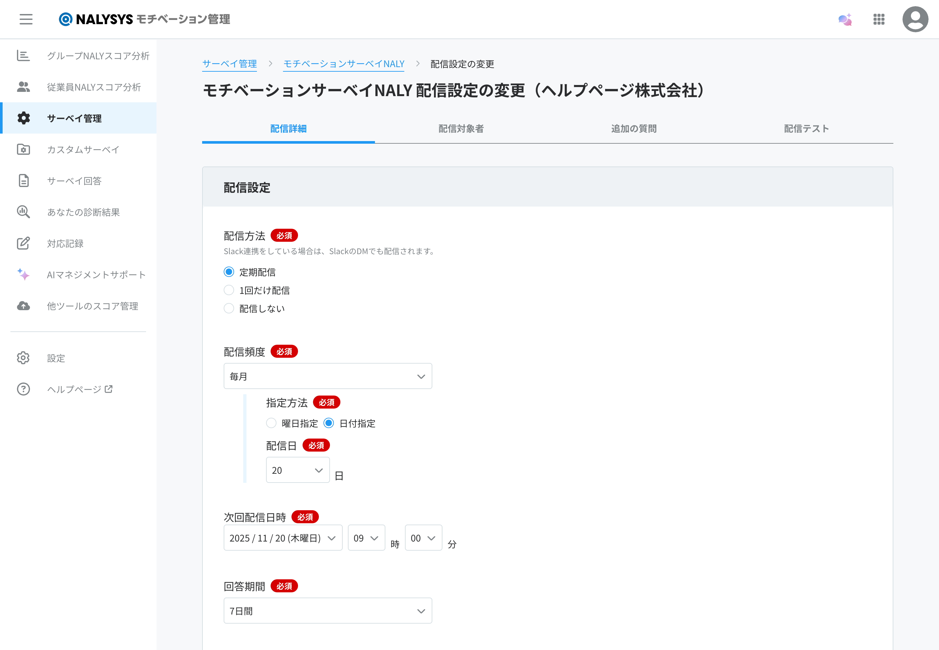
Task: Click the 他ツールのスコア管理 cloud icon
Action: [x=23, y=306]
